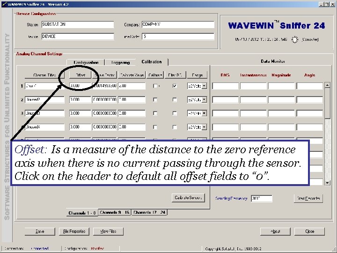Click the RMS field for channel 1
Viewport: 337px width, 253px height.
225,86
